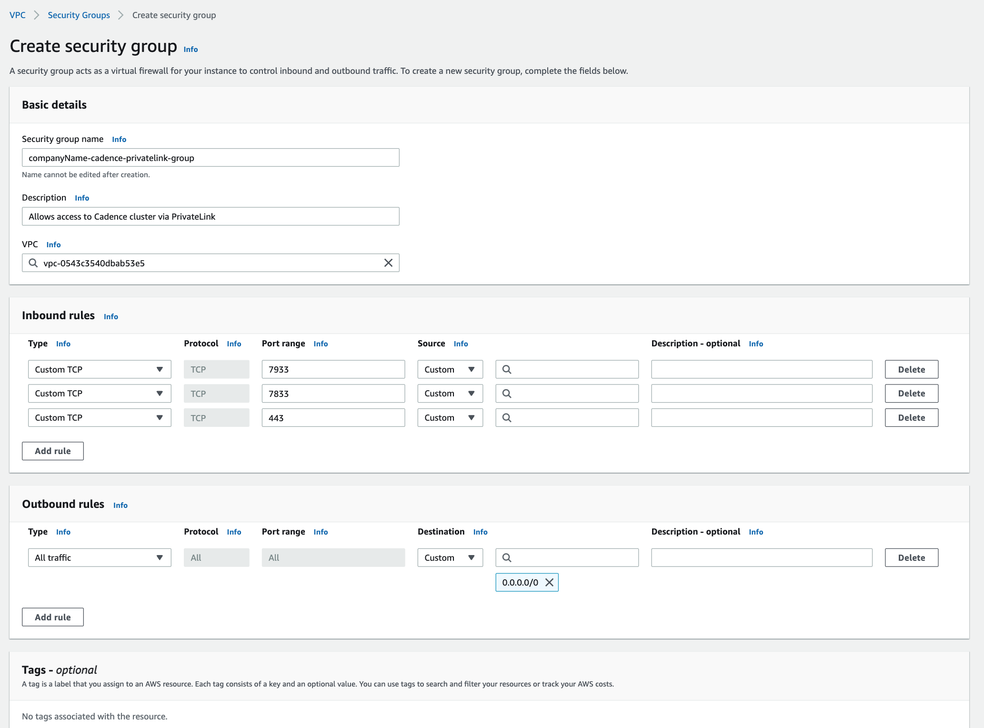Click Add rule under Inbound rules
Image resolution: width=984 pixels, height=728 pixels.
[x=52, y=451]
